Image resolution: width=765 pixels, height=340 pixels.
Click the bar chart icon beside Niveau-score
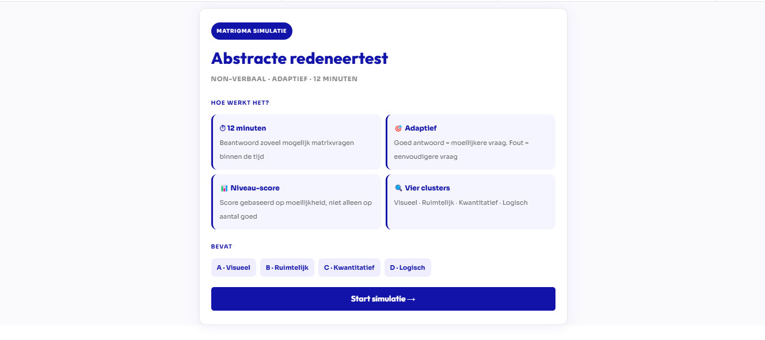(224, 188)
